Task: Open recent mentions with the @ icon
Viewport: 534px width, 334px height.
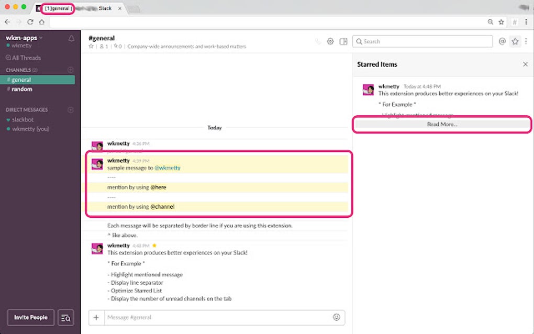Action: tap(502, 41)
